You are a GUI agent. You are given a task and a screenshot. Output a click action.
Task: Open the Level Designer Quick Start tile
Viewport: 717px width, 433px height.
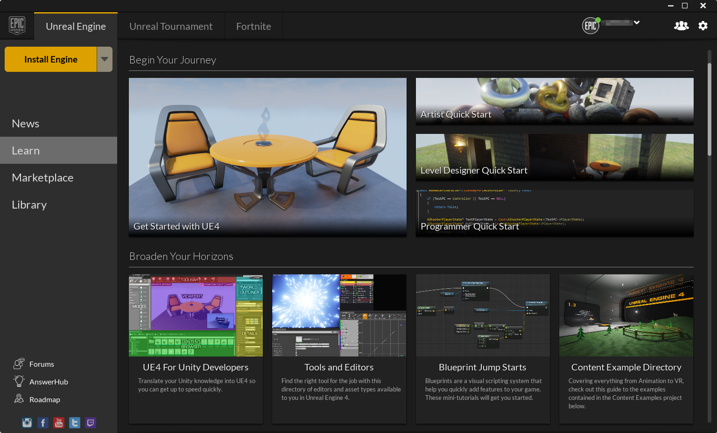[555, 157]
